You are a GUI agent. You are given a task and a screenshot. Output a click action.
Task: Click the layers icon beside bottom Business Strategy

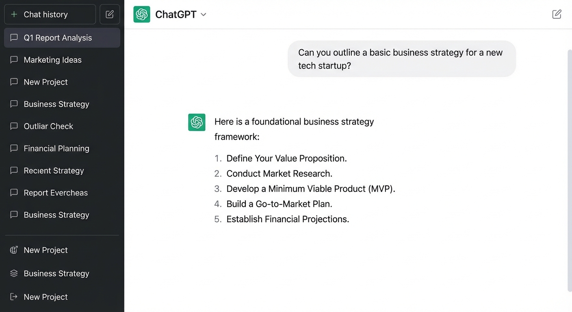pyautogui.click(x=13, y=273)
